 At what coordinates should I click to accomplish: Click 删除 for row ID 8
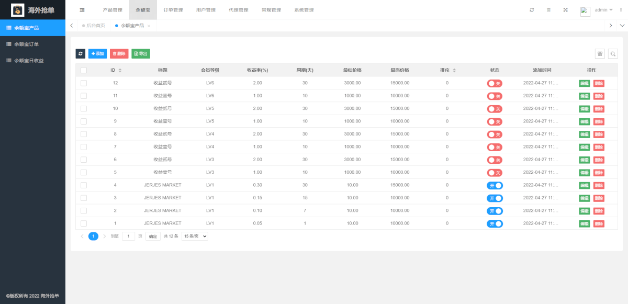click(x=599, y=134)
